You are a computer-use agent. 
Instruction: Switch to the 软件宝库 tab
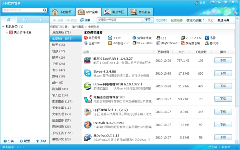88,12
